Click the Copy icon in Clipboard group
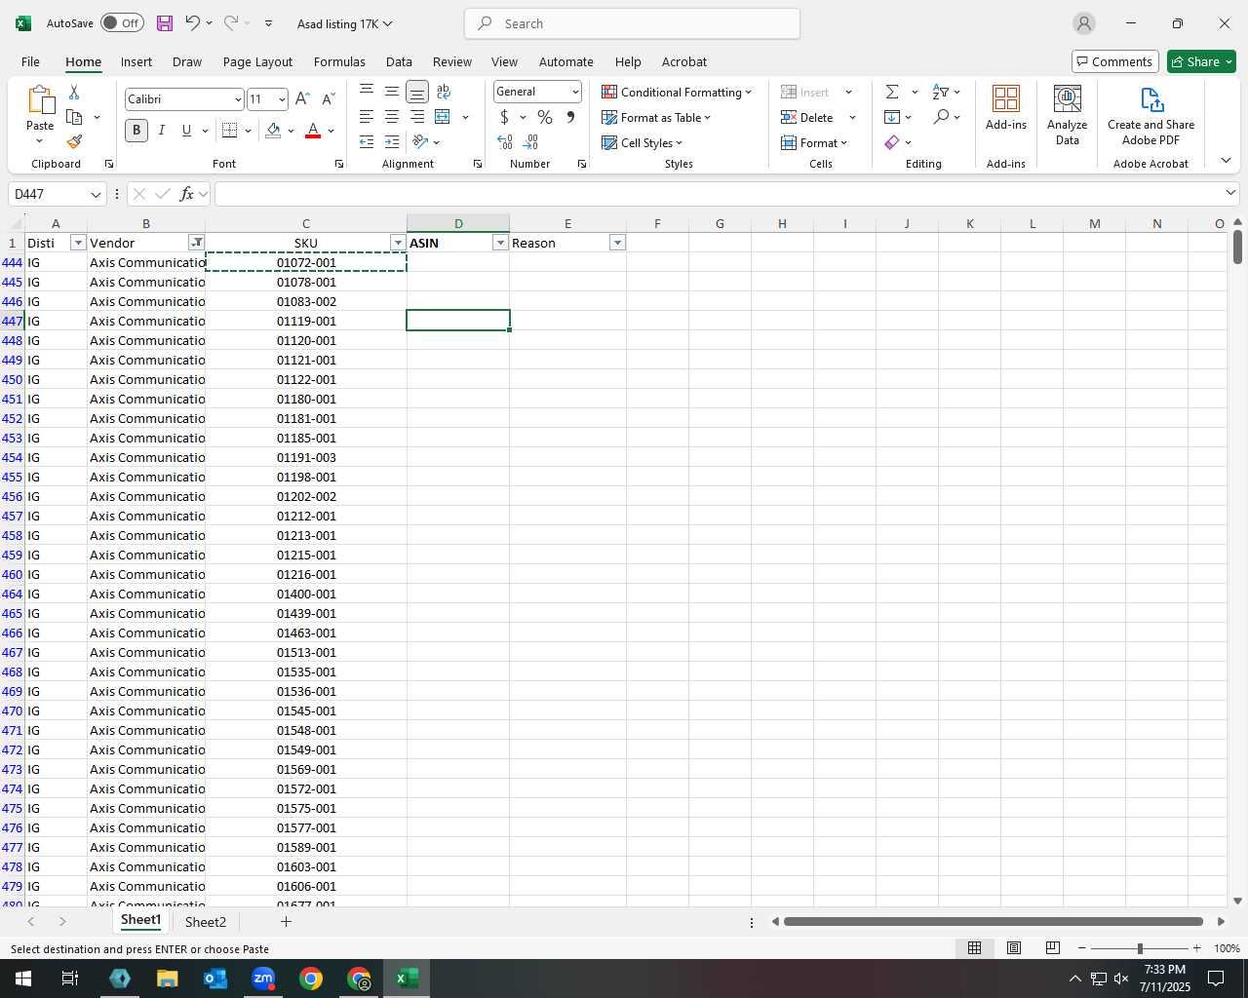The height and width of the screenshot is (998, 1248). [x=74, y=117]
